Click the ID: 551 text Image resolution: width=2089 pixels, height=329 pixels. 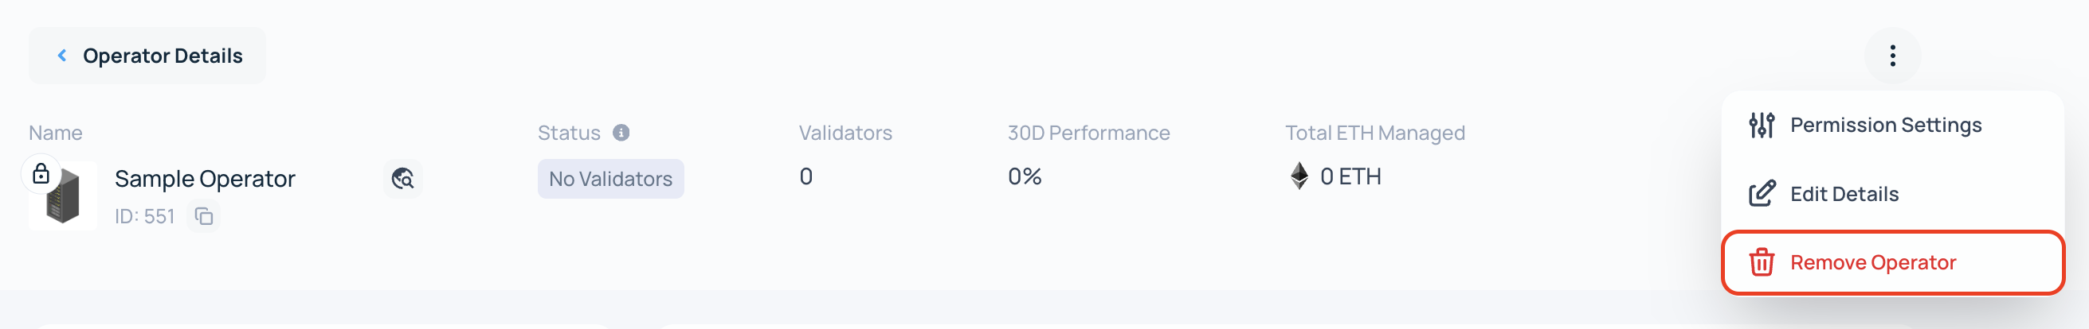point(144,217)
